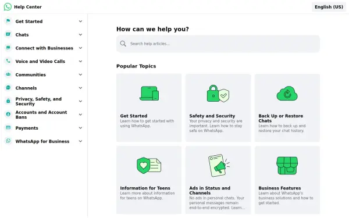Select WhatsApp for Business label
This screenshot has height=218, width=349.
42,141
